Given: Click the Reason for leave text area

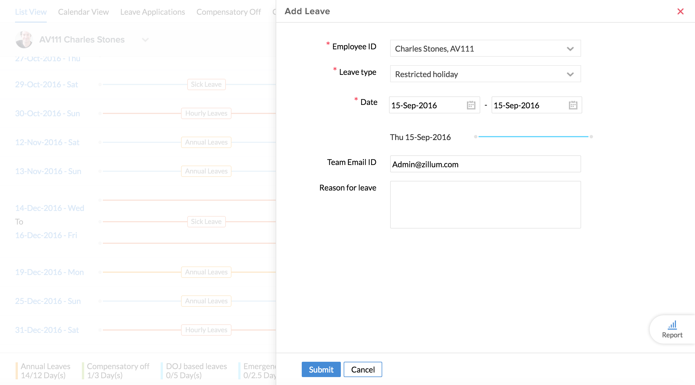Looking at the screenshot, I should coord(485,205).
